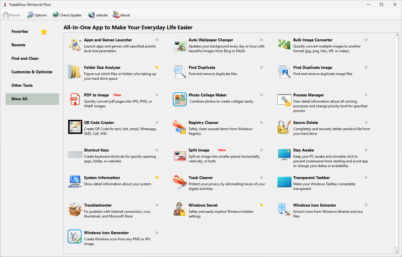This screenshot has height=257, width=402.
Task: Click Check Update in the toolbar
Action: tap(67, 15)
